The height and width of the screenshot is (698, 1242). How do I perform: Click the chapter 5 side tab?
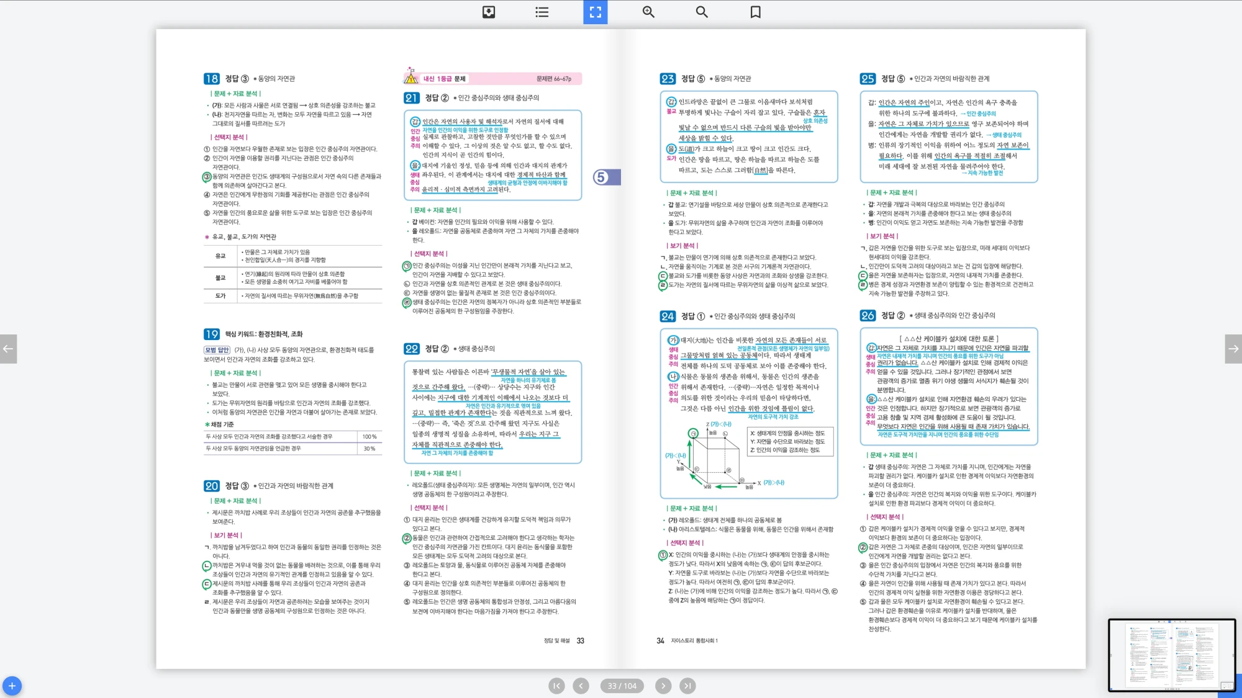(x=606, y=177)
